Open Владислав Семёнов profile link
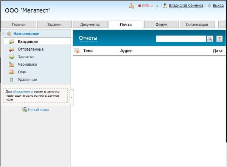 186,6
